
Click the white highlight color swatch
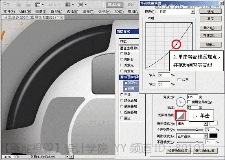tap(213, 123)
